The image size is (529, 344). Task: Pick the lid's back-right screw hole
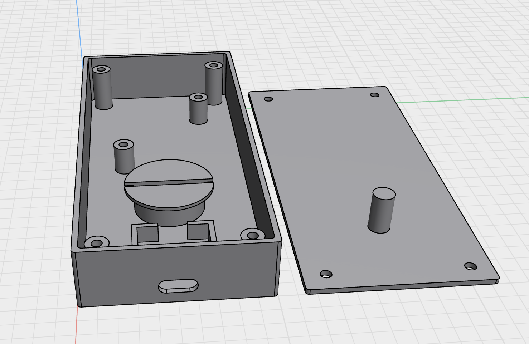tap(375, 95)
